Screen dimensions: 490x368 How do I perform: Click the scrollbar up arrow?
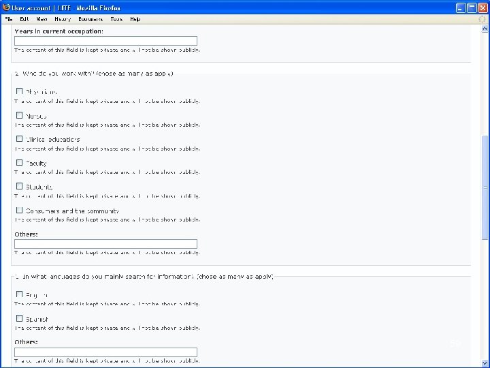pyautogui.click(x=485, y=29)
